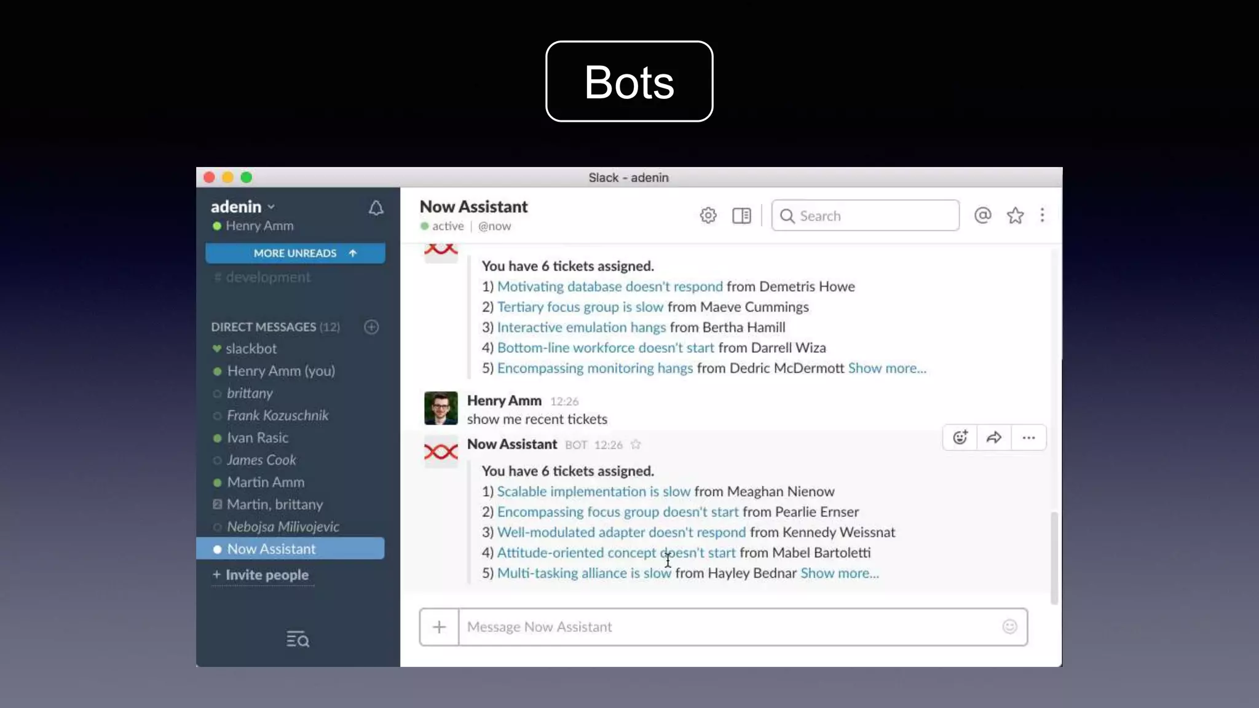Open starred items icon

1015,216
